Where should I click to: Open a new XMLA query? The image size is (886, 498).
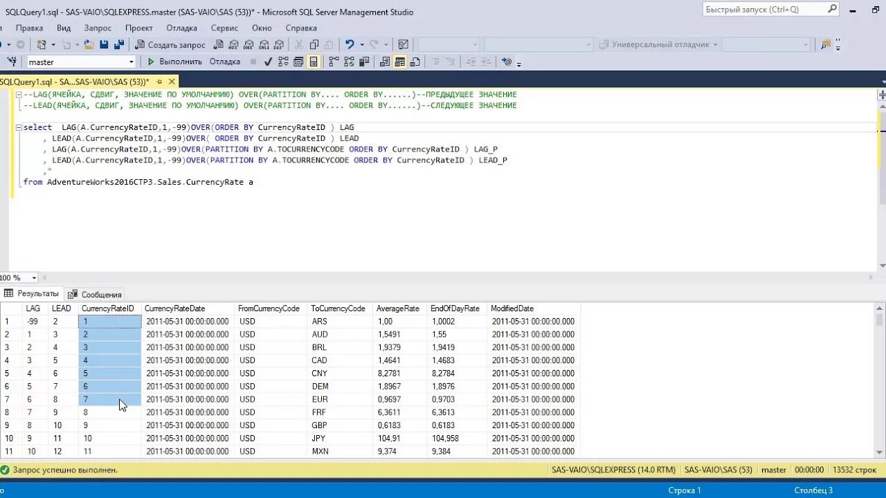click(264, 44)
